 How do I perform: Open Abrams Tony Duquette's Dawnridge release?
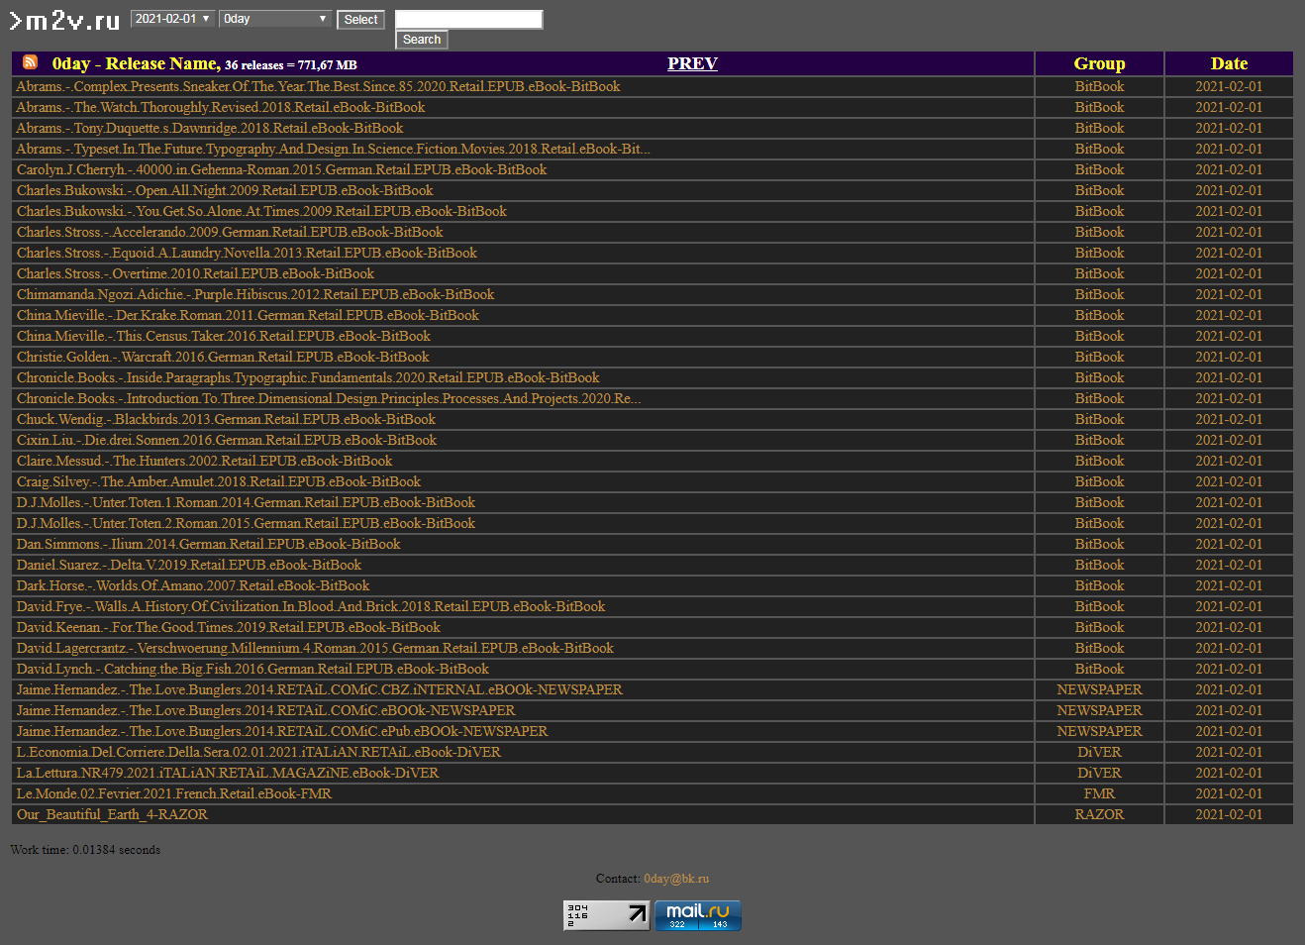point(210,128)
